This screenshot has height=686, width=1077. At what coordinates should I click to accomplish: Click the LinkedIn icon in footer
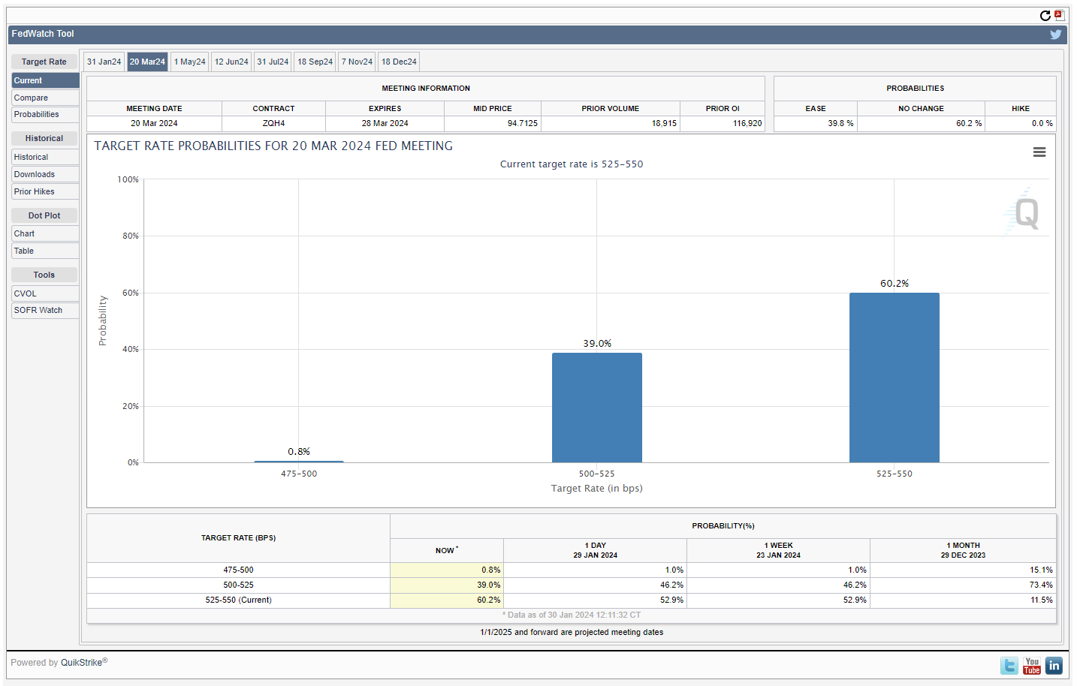pyautogui.click(x=1054, y=666)
